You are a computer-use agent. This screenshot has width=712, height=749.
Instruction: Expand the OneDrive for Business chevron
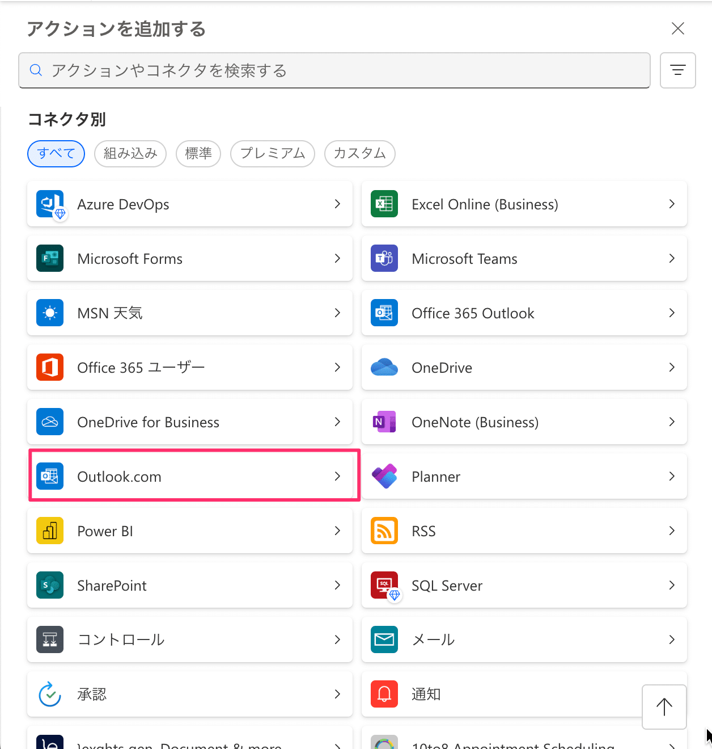(337, 422)
